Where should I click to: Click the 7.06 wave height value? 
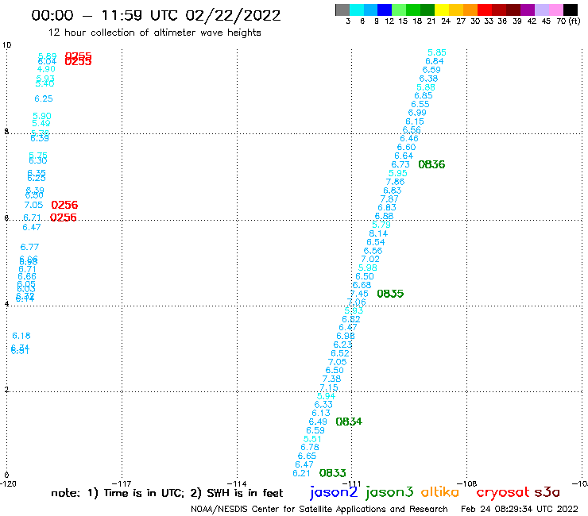[357, 302]
